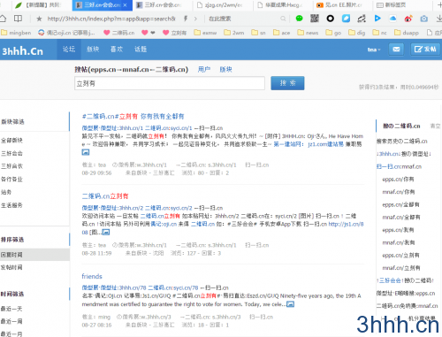Viewport: 442px width, 337px height.
Task: Click the address bar forward chevron
Action: pos(195,19)
